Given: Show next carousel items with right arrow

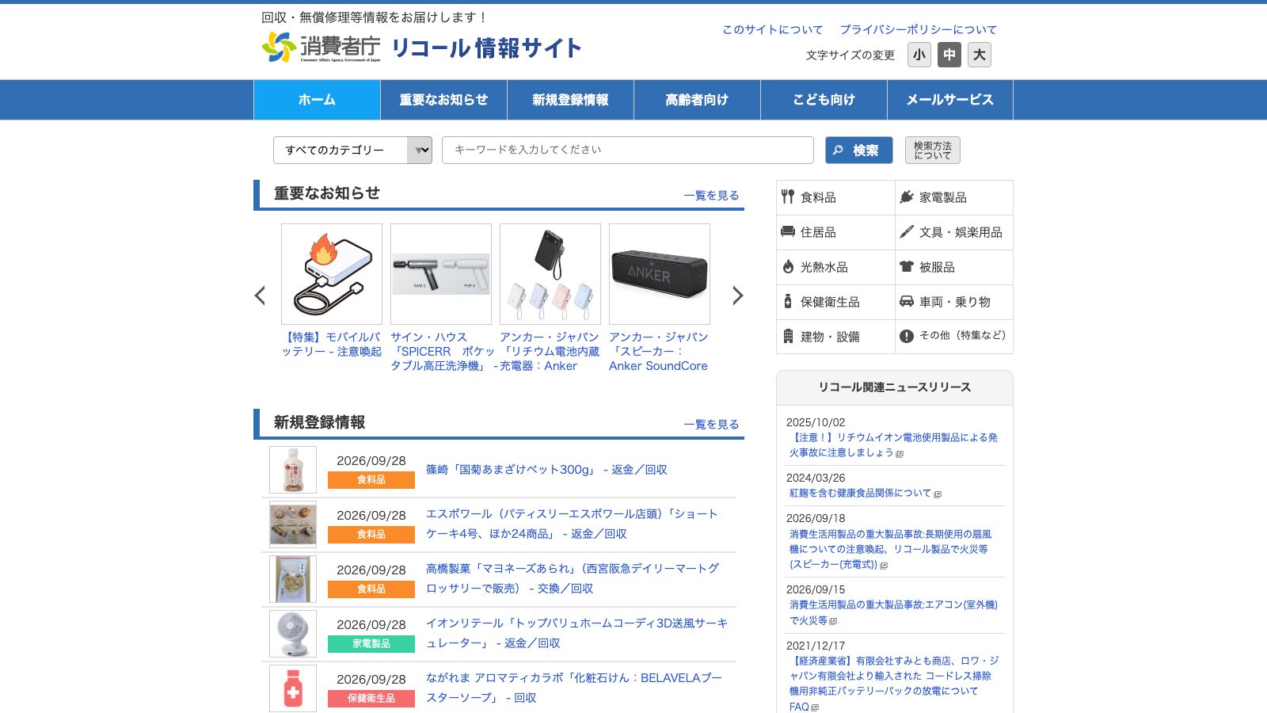Looking at the screenshot, I should pos(737,295).
